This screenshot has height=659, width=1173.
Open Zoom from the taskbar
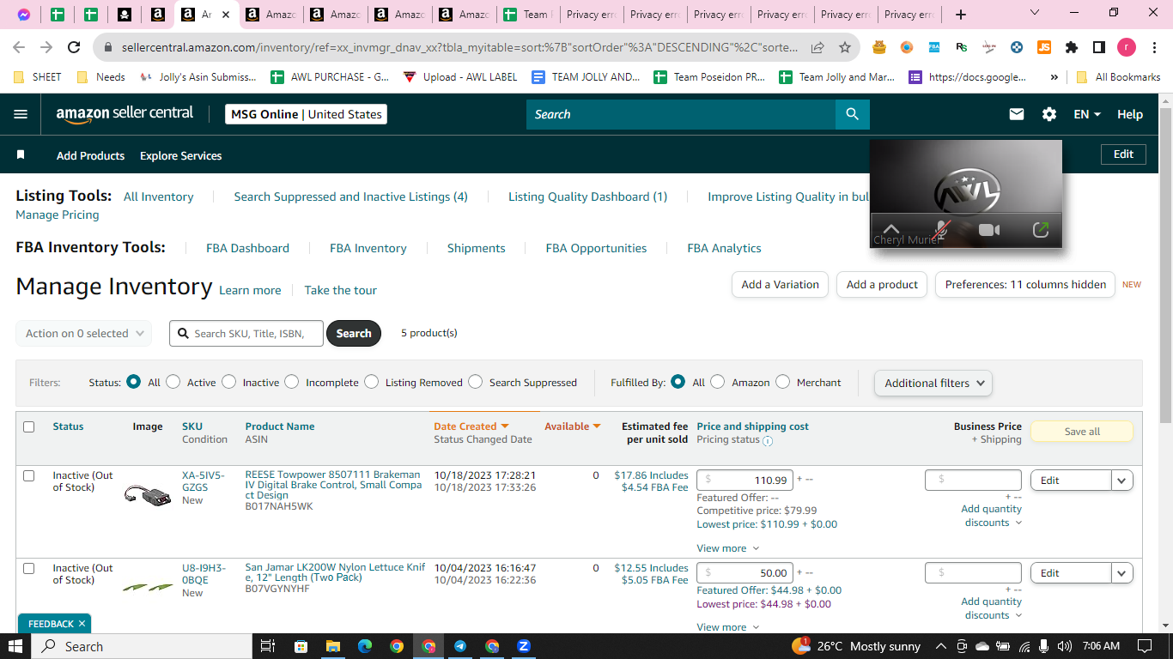coord(524,646)
